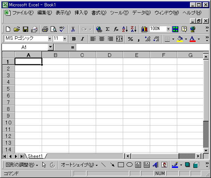Open Print Preview magnifier icon

click(x=53, y=29)
